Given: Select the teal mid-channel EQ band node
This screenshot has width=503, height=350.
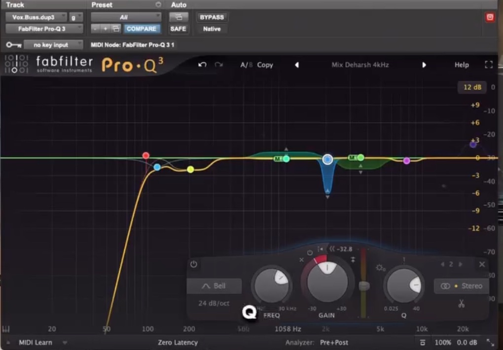Looking at the screenshot, I should [x=286, y=159].
